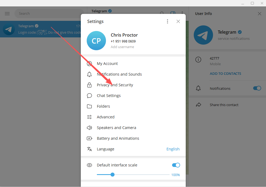Open the hamburger main menu
The height and width of the screenshot is (187, 266).
click(7, 14)
